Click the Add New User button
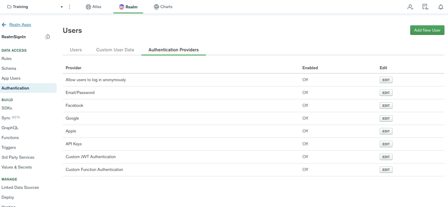Screen dimensions: 448x207 pyautogui.click(x=427, y=30)
